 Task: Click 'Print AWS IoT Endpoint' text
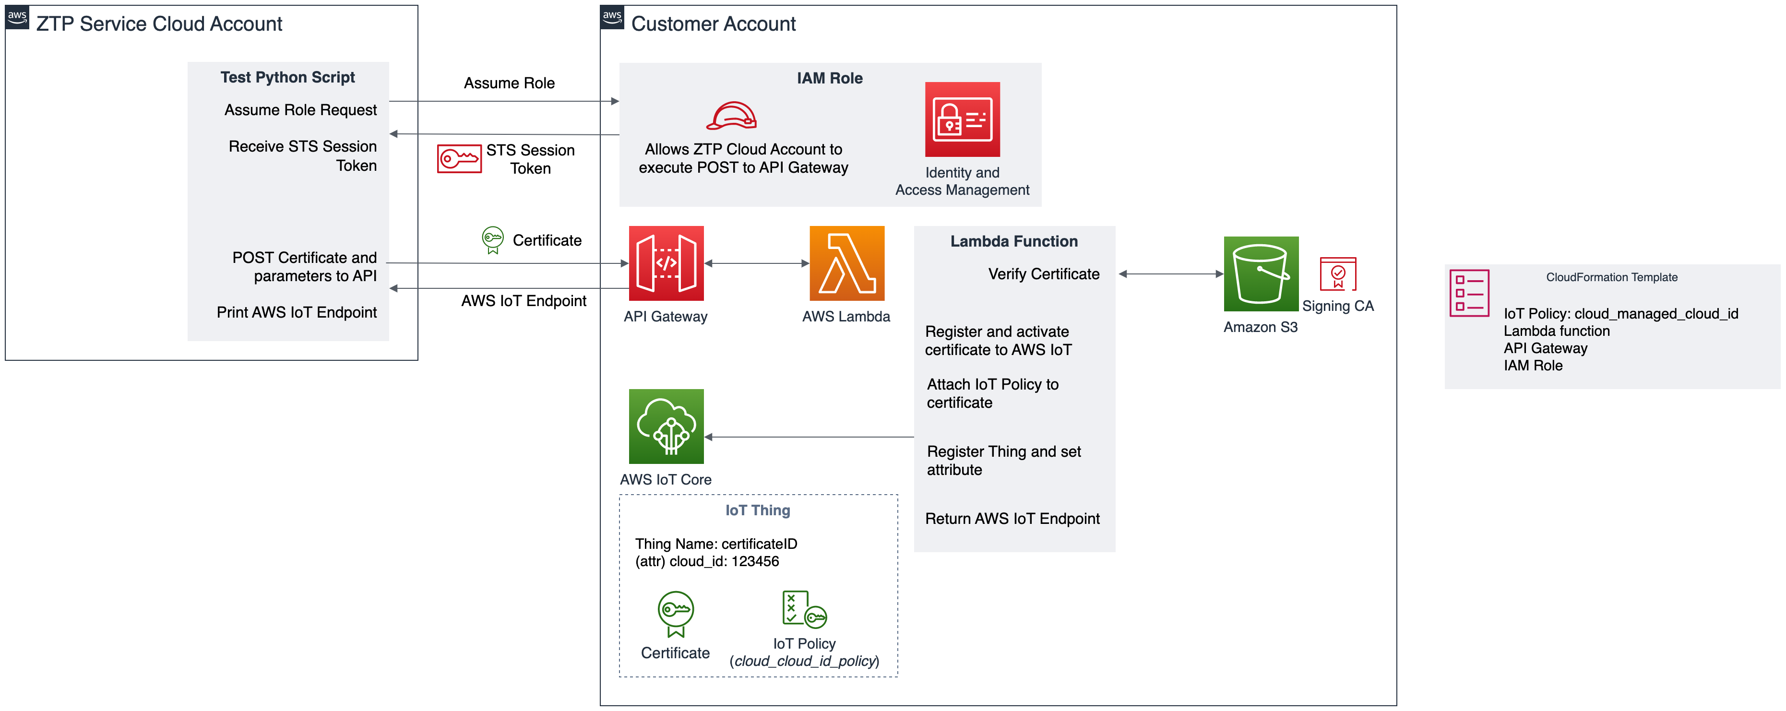296,312
